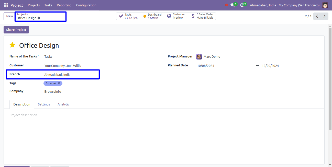Open the user avatar menu
The image size is (332, 167).
click(x=325, y=5)
